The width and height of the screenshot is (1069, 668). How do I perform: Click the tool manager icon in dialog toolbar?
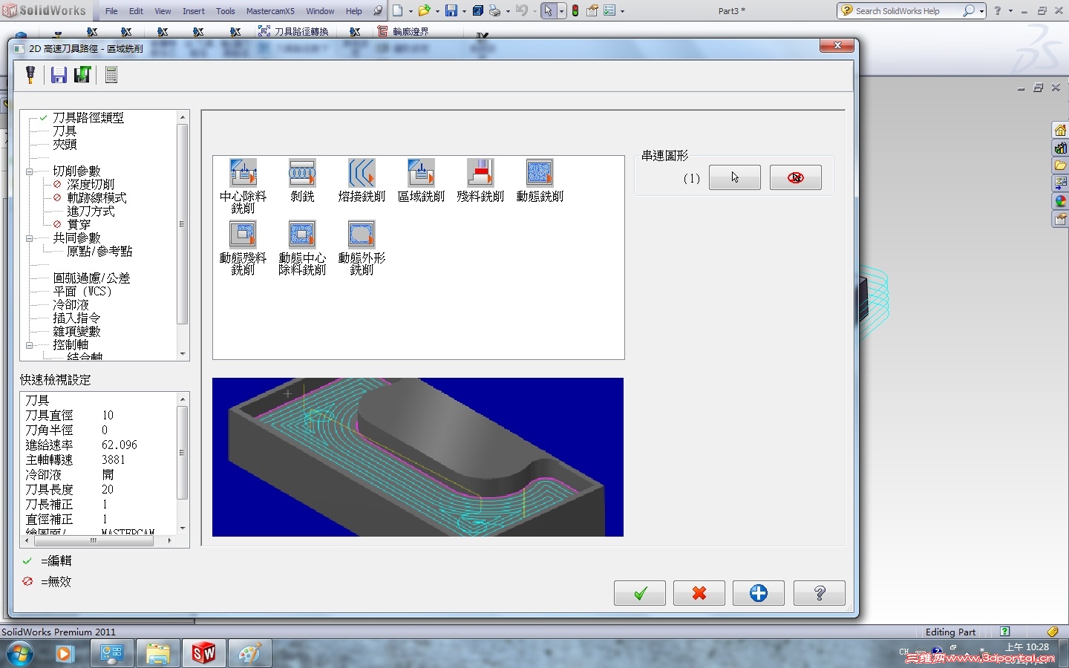pyautogui.click(x=30, y=74)
